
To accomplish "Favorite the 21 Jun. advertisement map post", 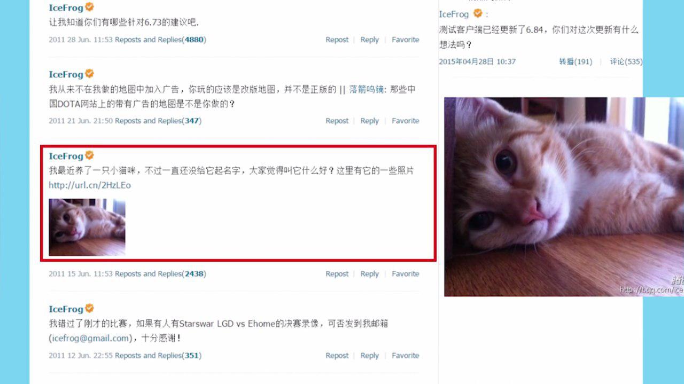I will point(405,121).
